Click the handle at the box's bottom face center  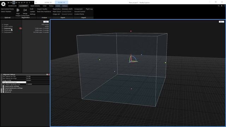pos(131,89)
